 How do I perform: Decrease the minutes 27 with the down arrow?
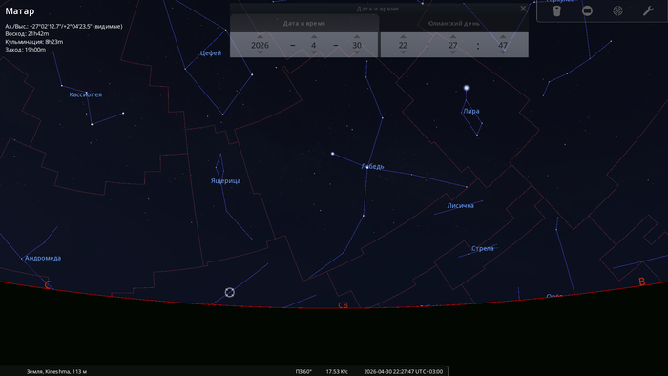point(453,52)
